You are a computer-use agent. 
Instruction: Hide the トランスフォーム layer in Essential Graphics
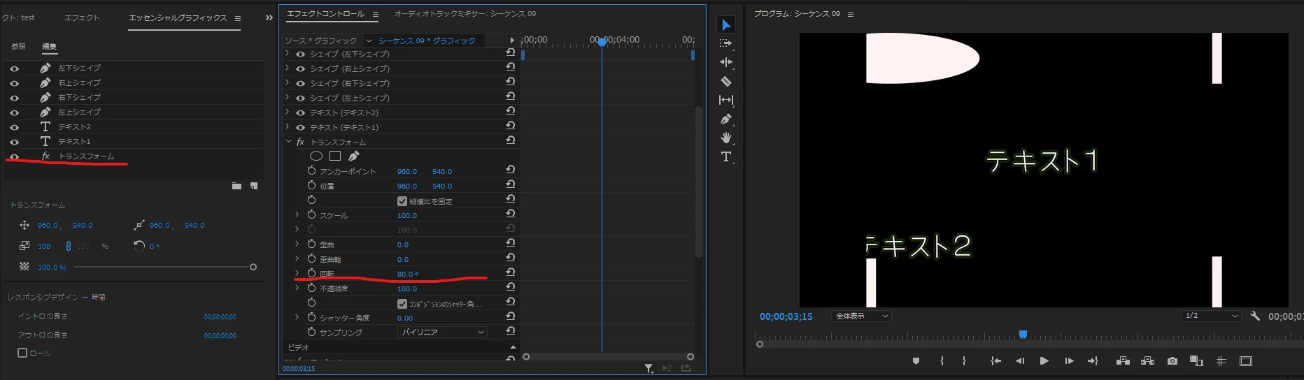(14, 156)
